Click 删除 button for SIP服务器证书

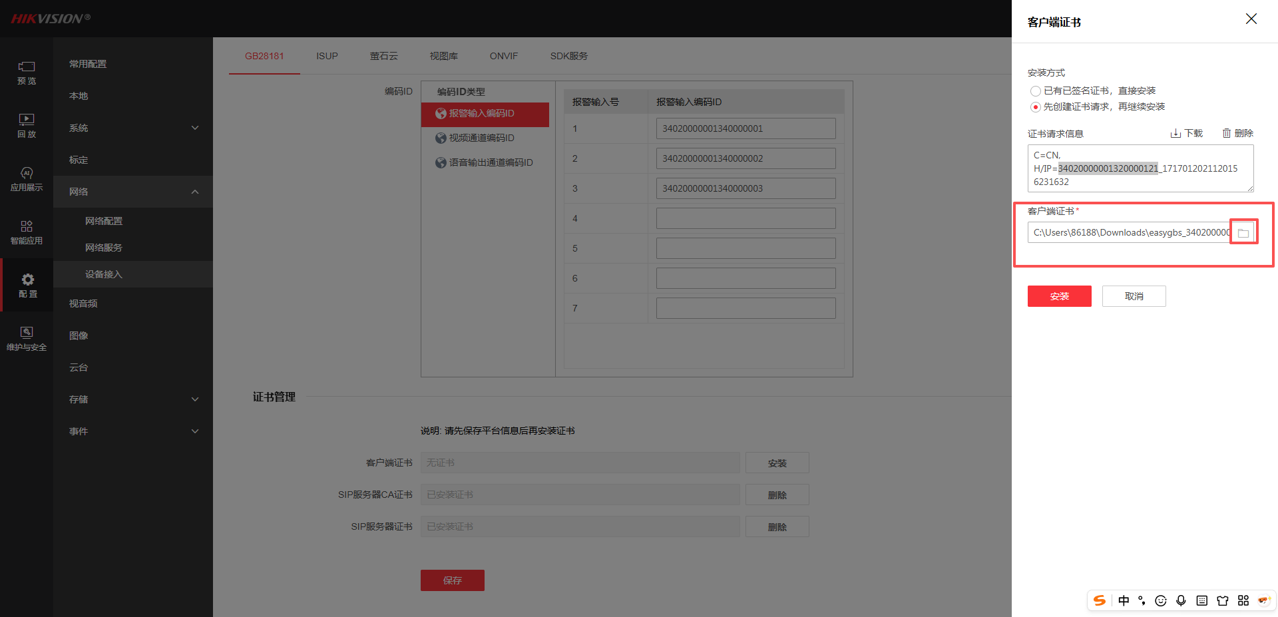tap(777, 526)
